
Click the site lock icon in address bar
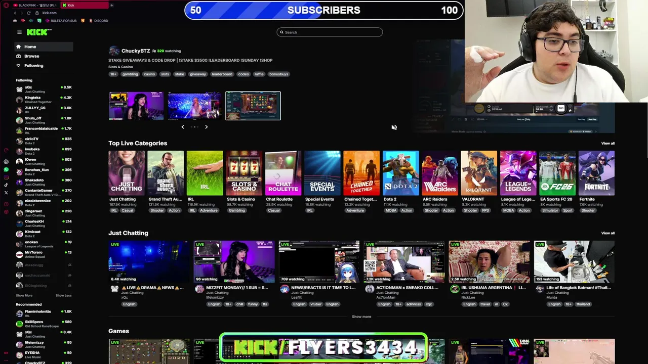(37, 13)
